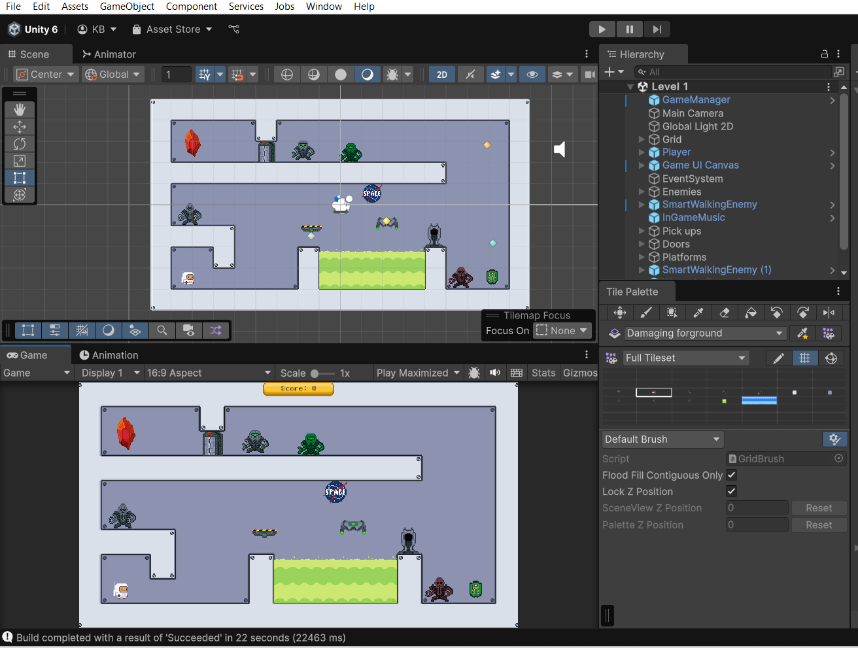Select the Paintbrush tool in Tile Palette

click(646, 313)
